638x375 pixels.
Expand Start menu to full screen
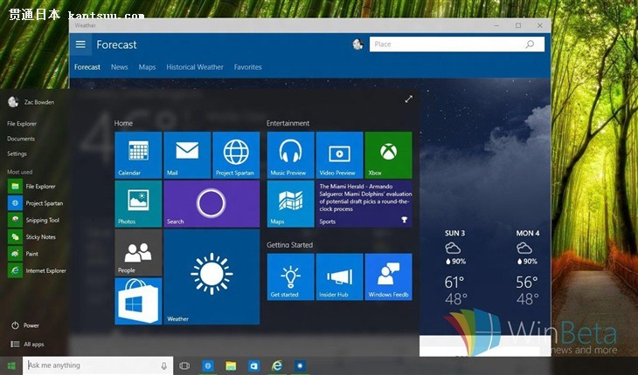[408, 99]
